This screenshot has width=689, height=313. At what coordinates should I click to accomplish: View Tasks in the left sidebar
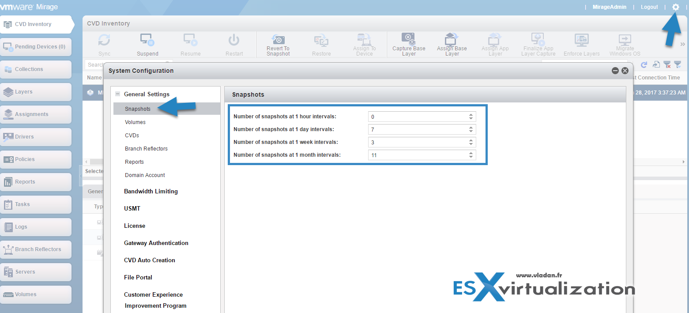point(36,204)
